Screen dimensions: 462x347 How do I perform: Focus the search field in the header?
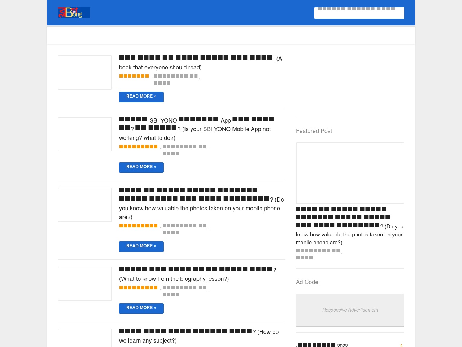(359, 13)
